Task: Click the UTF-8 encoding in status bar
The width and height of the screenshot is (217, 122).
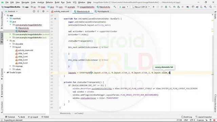Action: pos(192,120)
